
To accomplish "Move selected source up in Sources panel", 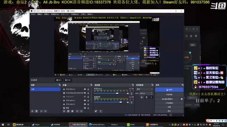I will 77,111.
